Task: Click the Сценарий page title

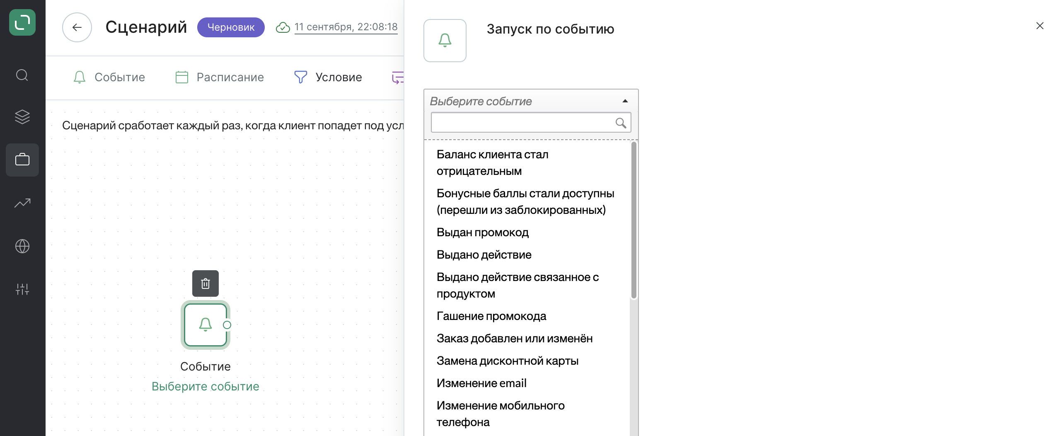Action: 146,27
